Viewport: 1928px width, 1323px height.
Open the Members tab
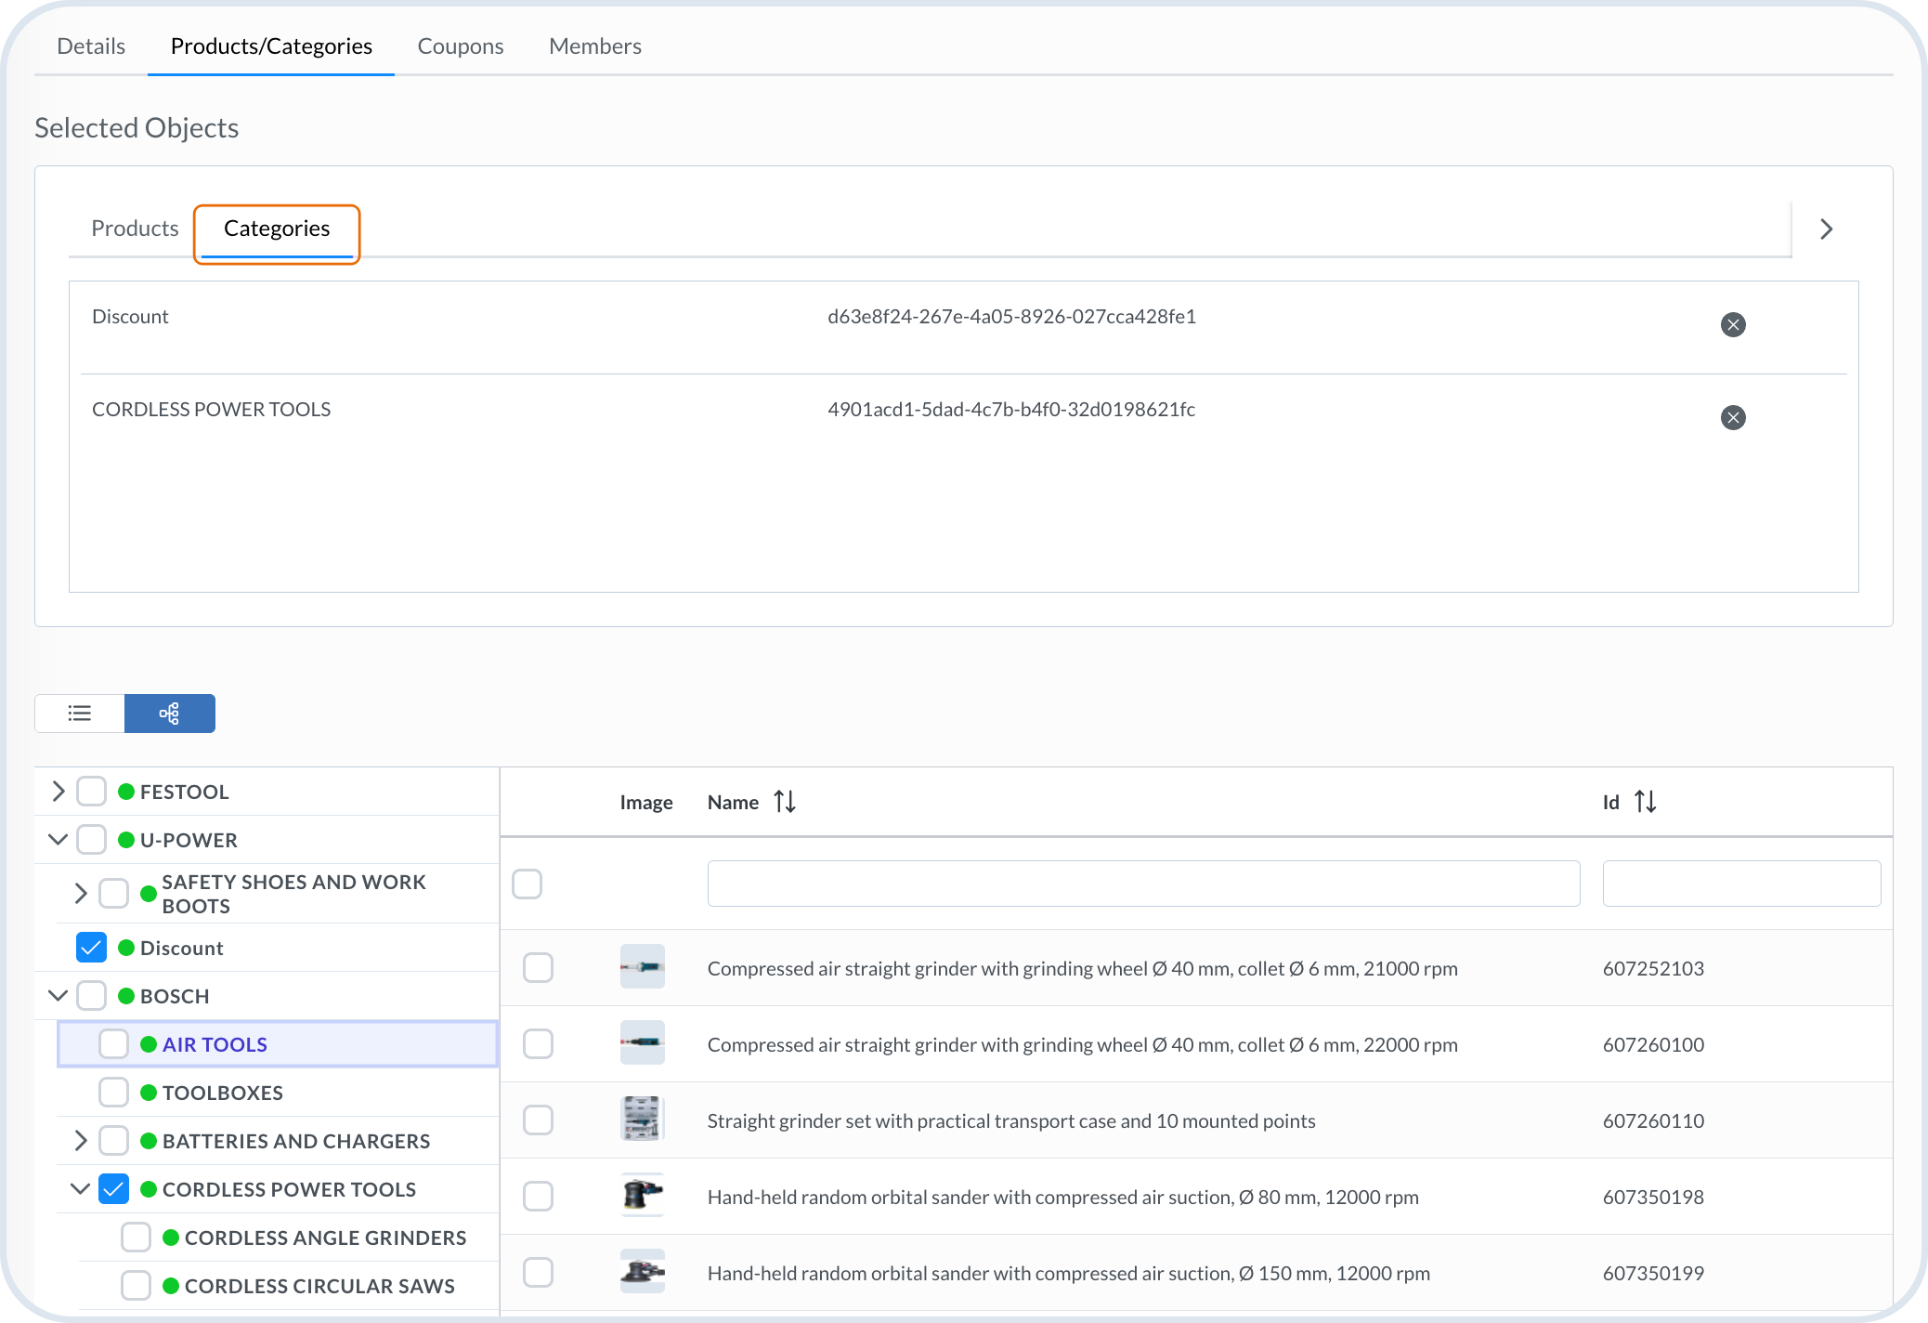[594, 46]
